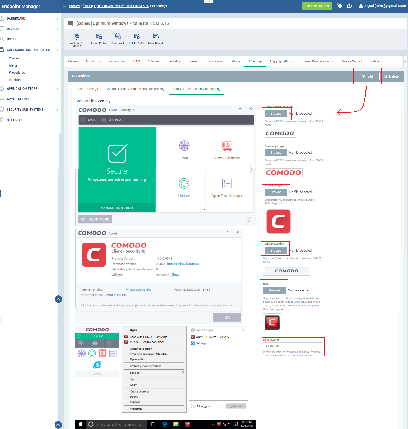Click the Product Logo thumbnail image
This screenshot has height=429, width=408.
pos(278,222)
